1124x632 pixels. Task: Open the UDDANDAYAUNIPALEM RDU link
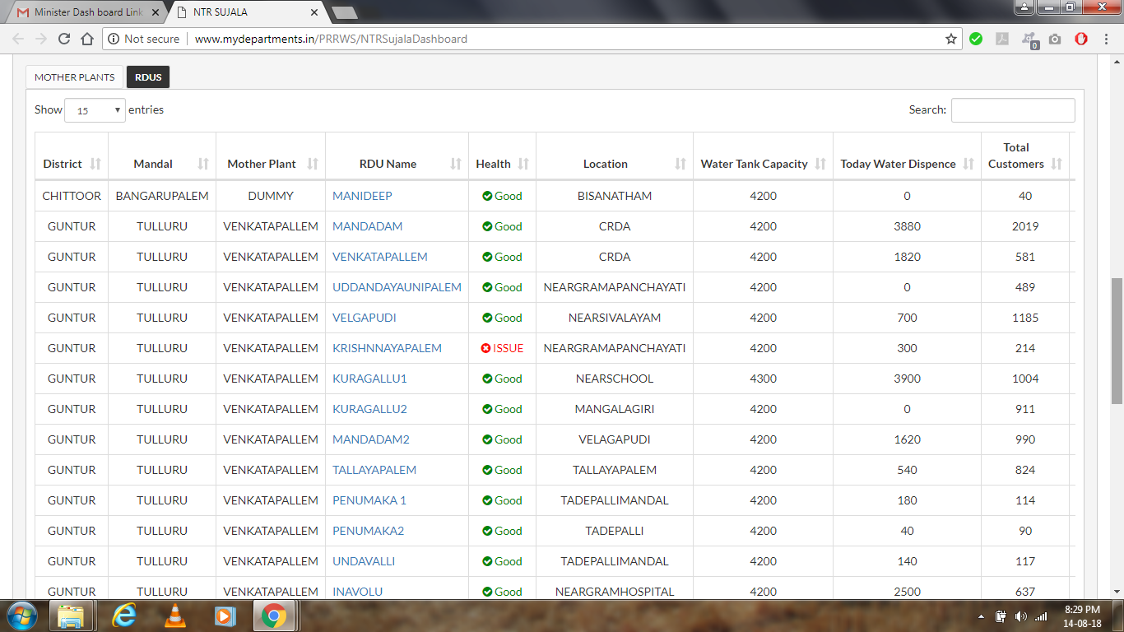click(397, 287)
